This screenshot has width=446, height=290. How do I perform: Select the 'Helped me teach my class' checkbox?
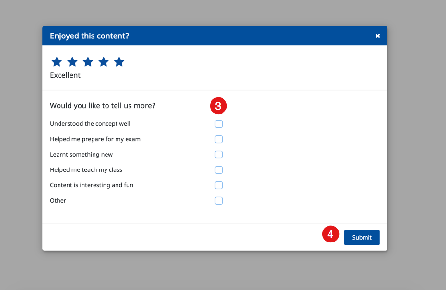coord(219,170)
